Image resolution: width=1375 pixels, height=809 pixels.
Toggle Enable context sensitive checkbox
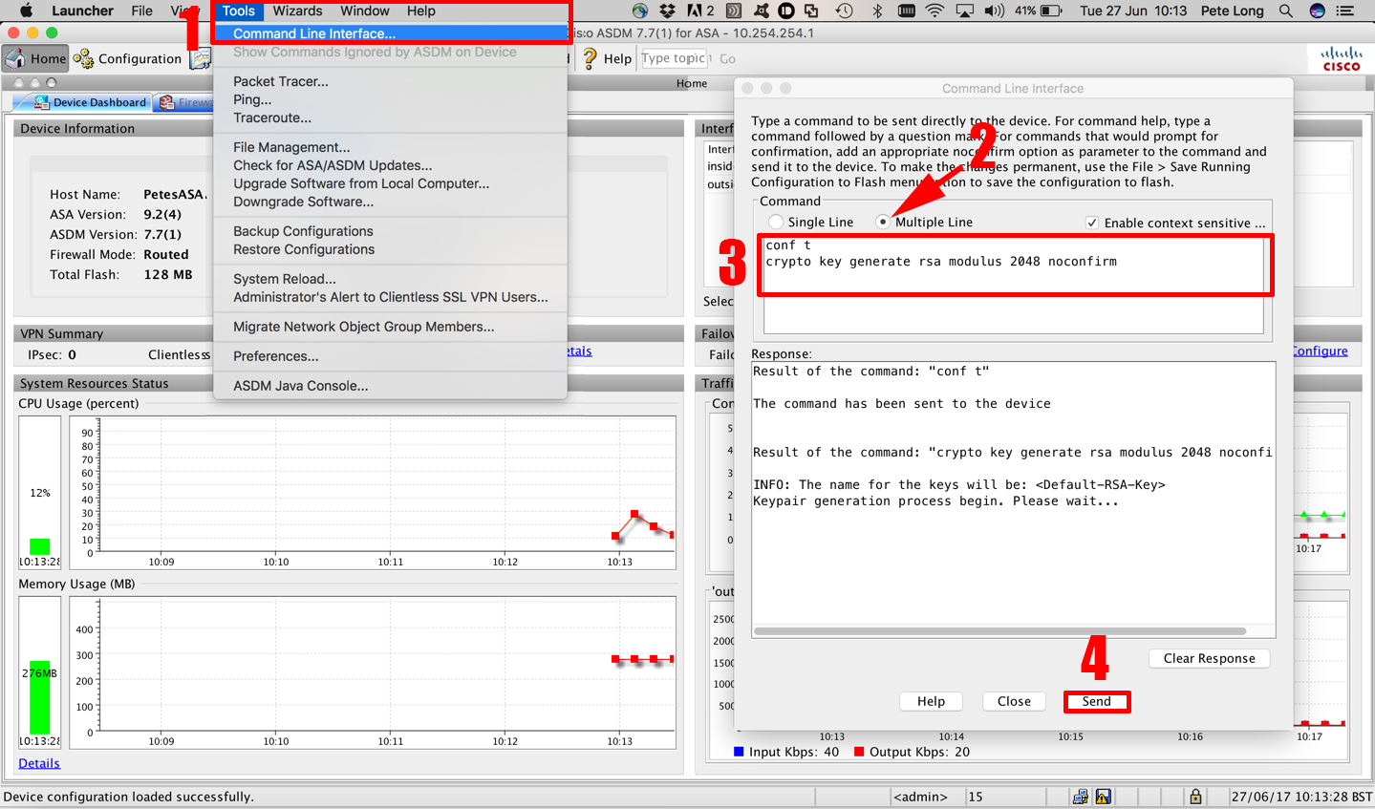point(1092,223)
